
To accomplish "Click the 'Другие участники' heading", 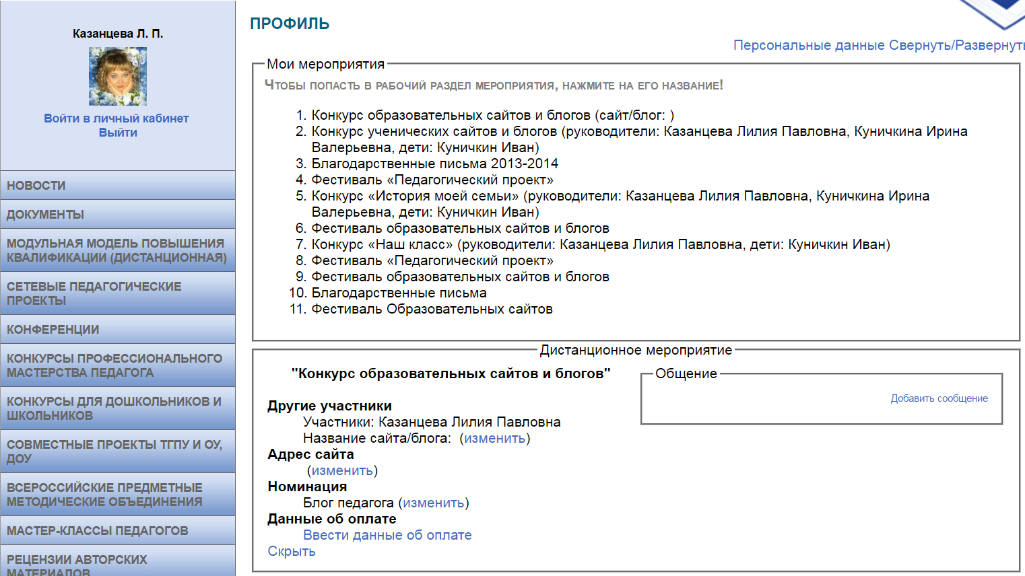I will tap(329, 406).
